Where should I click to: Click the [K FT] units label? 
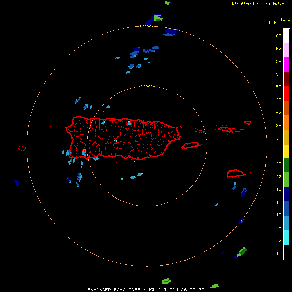pos(274,22)
